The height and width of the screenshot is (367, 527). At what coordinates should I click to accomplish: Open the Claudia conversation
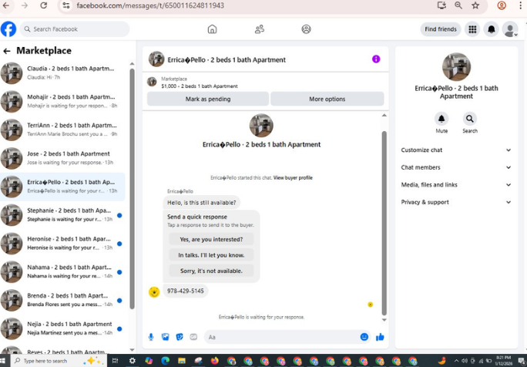click(62, 73)
